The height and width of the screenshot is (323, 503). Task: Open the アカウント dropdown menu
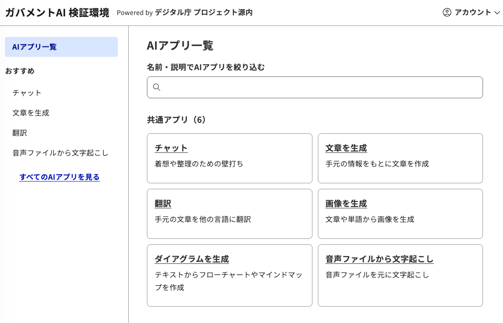[x=472, y=13]
